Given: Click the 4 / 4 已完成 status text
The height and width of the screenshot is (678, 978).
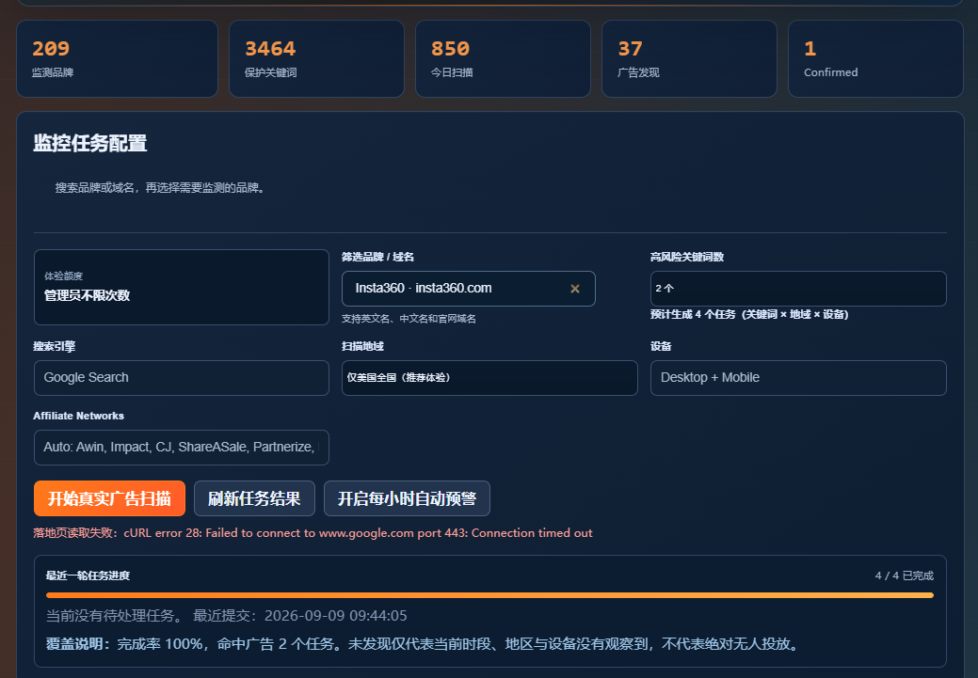Looking at the screenshot, I should (x=905, y=576).
